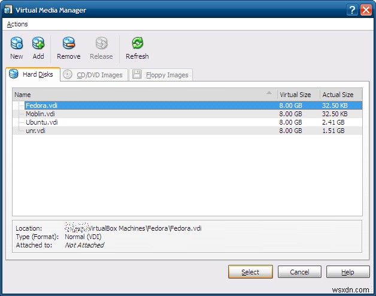Sort by the Name column header
Screen dimensions: 376x296
click(145, 95)
